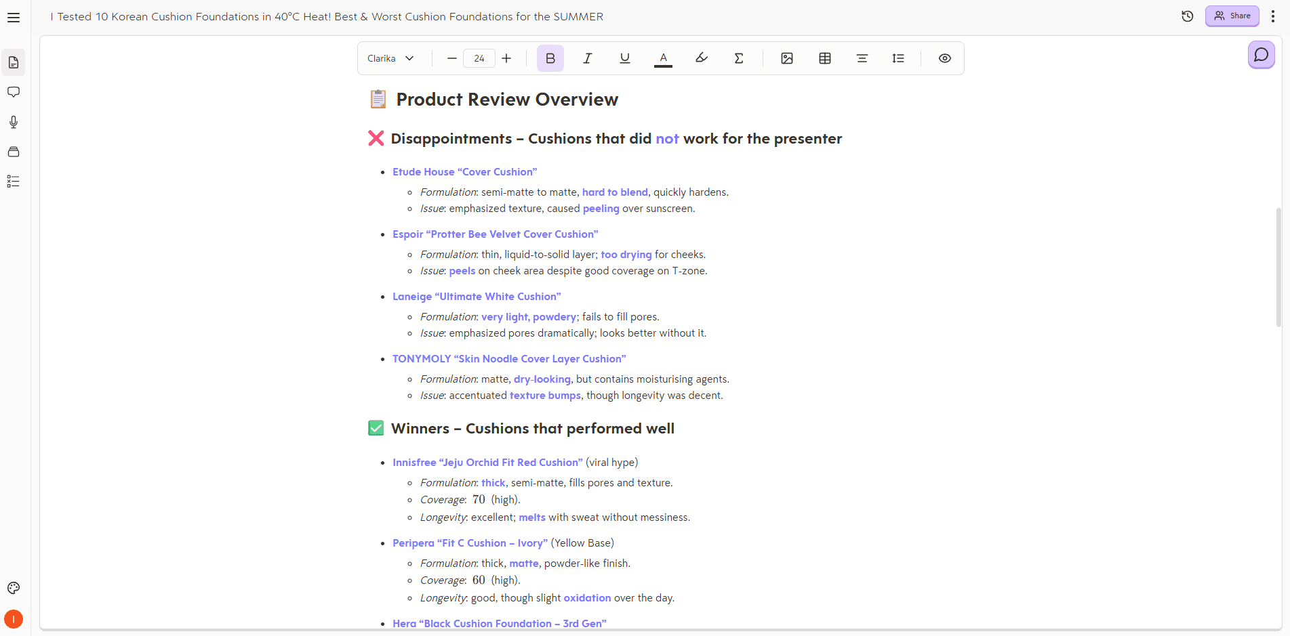The image size is (1290, 636).
Task: Select the microphone sidebar icon
Action: [14, 122]
